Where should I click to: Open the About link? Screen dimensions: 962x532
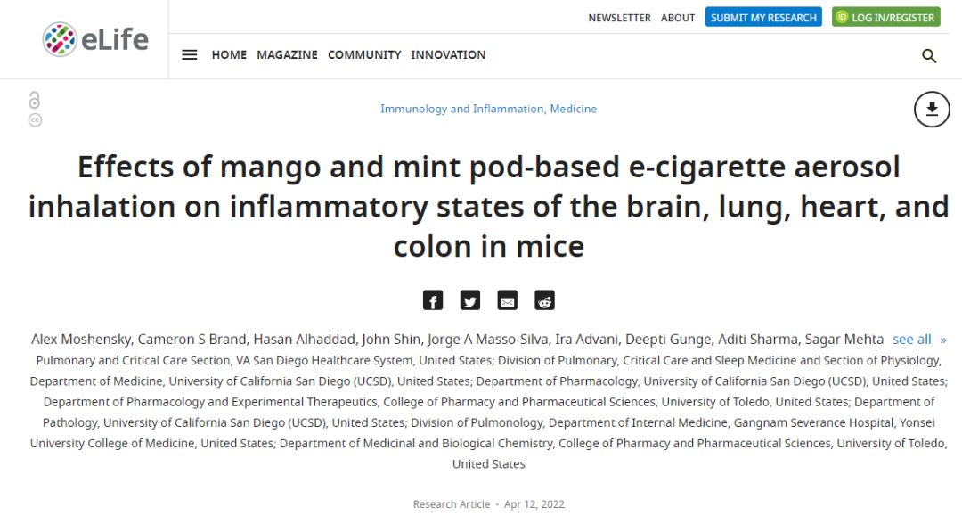[x=677, y=18]
